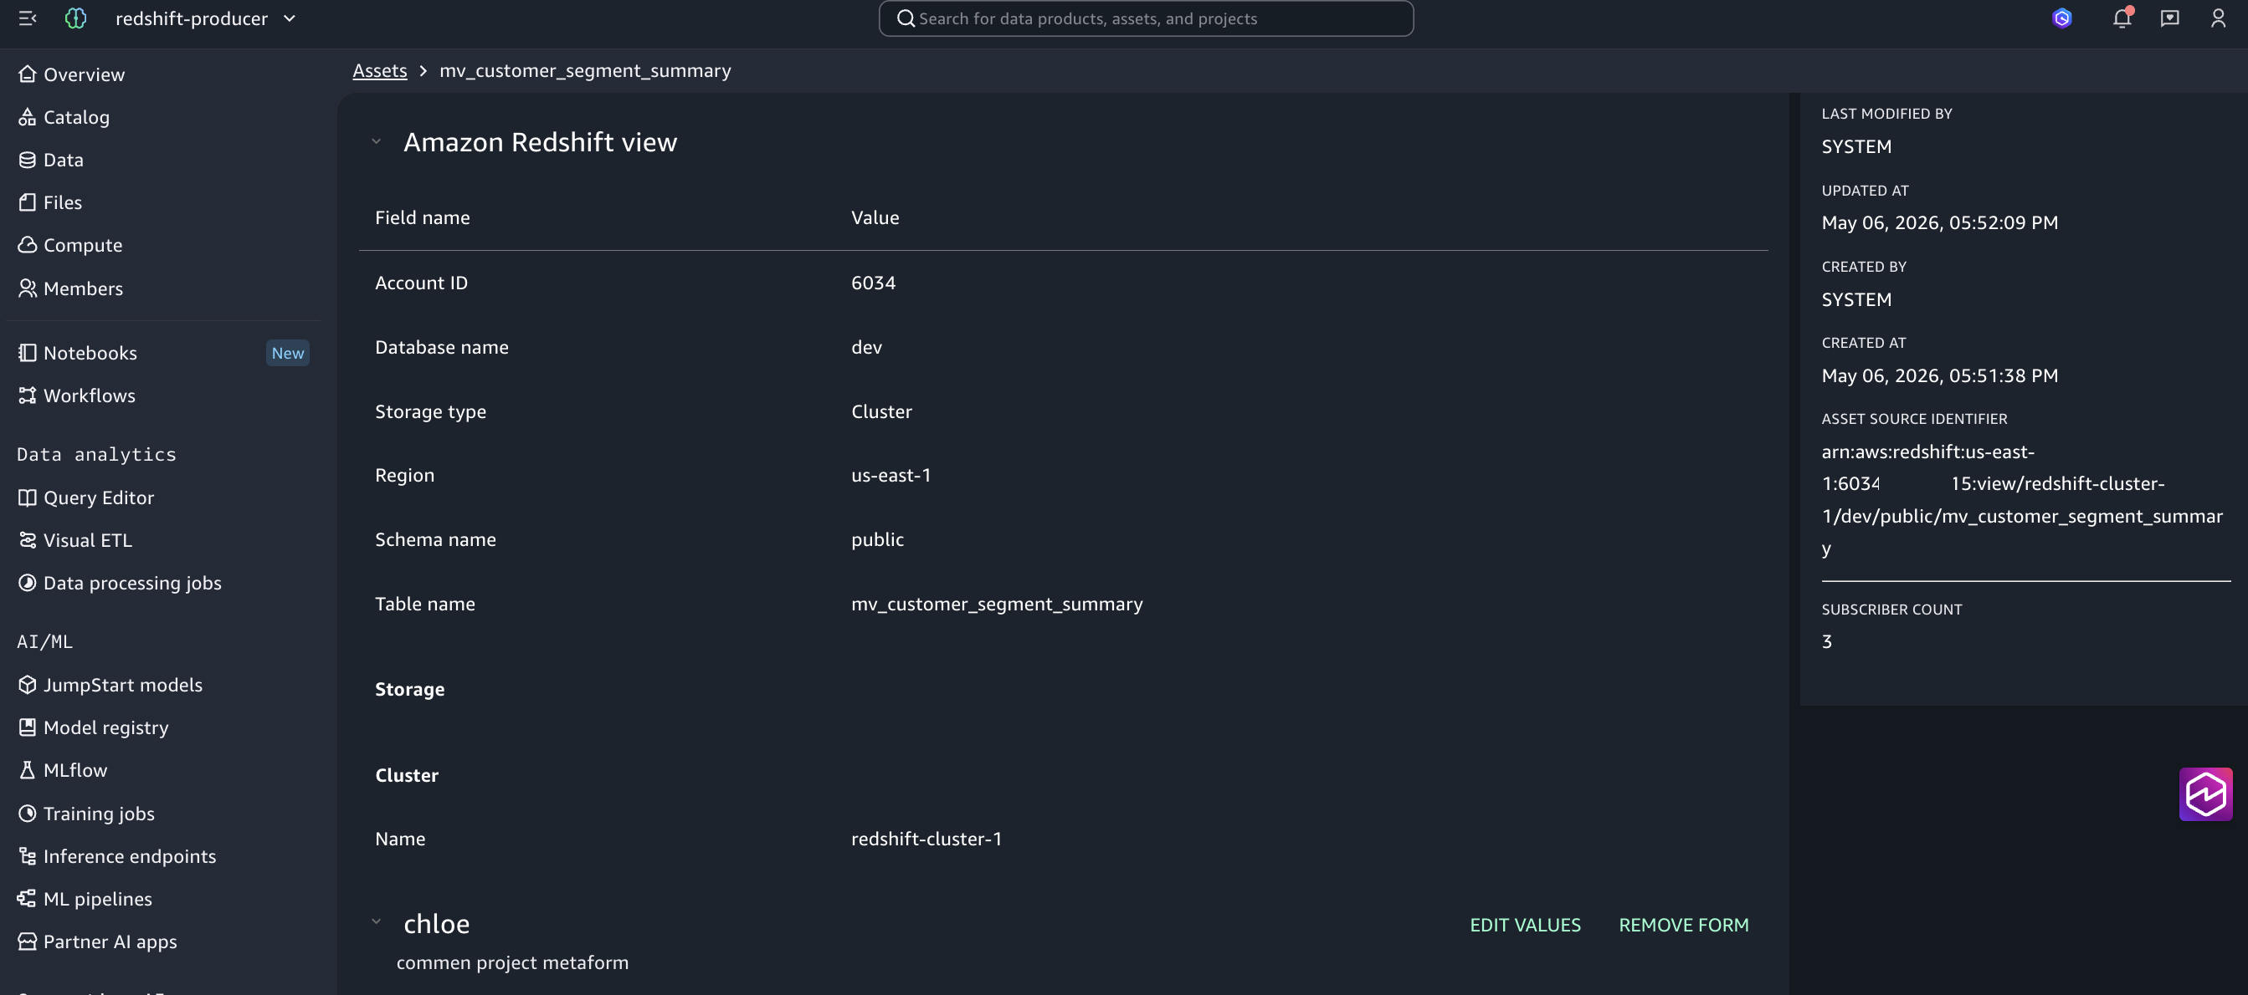Open the notifications bell
This screenshot has width=2248, height=995.
click(x=2122, y=18)
